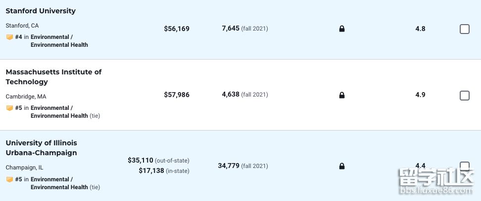Viewport: 481px width, 201px height.
Task: Click MIT's #5 ranking badge icon
Action: [9, 108]
